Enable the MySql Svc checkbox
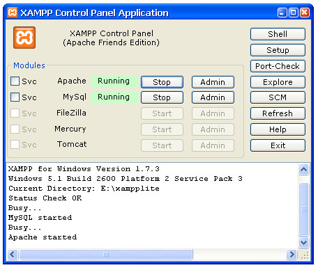This screenshot has height=270, width=318. coord(15,97)
